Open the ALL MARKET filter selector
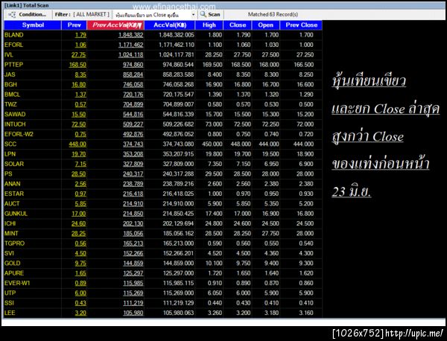 [91, 15]
